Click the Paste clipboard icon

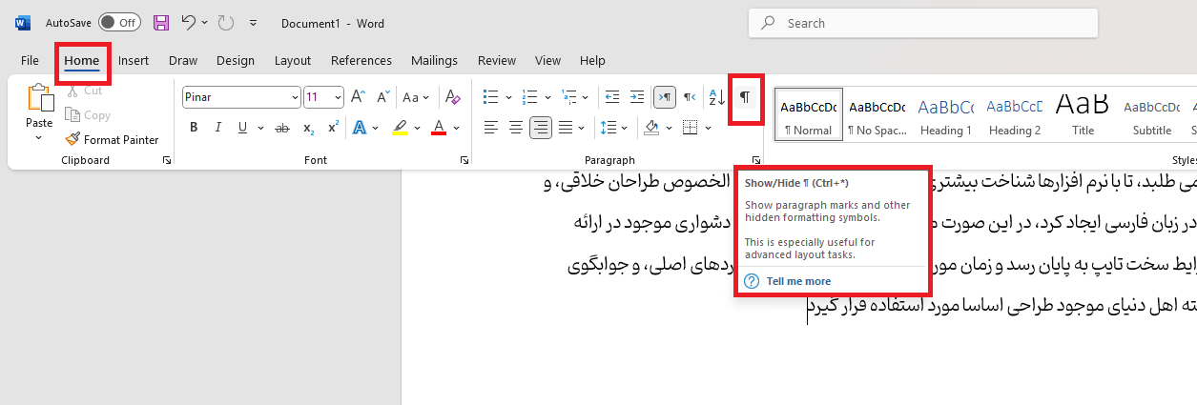39,98
